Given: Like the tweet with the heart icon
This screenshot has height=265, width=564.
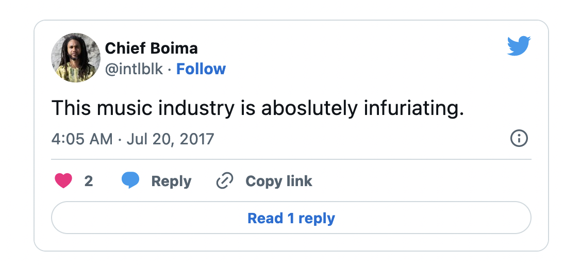Looking at the screenshot, I should pyautogui.click(x=63, y=181).
